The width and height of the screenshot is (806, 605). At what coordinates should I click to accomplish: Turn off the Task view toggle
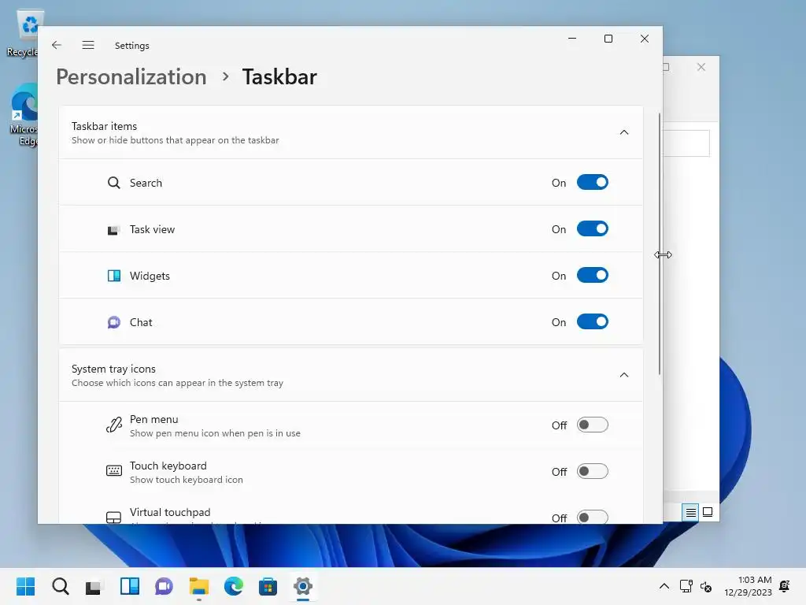pos(592,229)
